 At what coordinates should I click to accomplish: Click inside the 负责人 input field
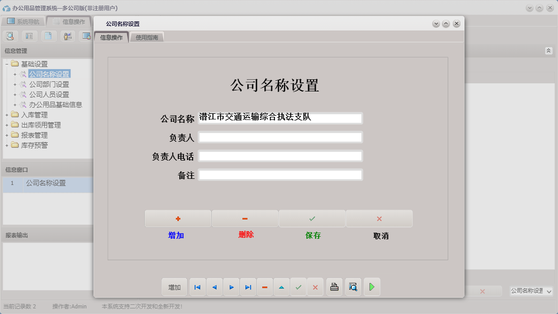pos(281,137)
